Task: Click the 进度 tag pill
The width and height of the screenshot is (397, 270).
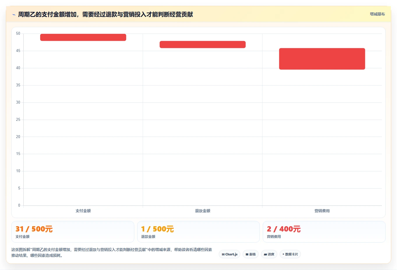Action: click(x=269, y=254)
